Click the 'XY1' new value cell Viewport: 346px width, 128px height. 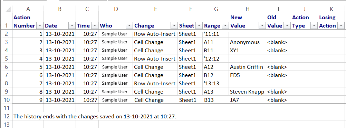(x=248, y=50)
